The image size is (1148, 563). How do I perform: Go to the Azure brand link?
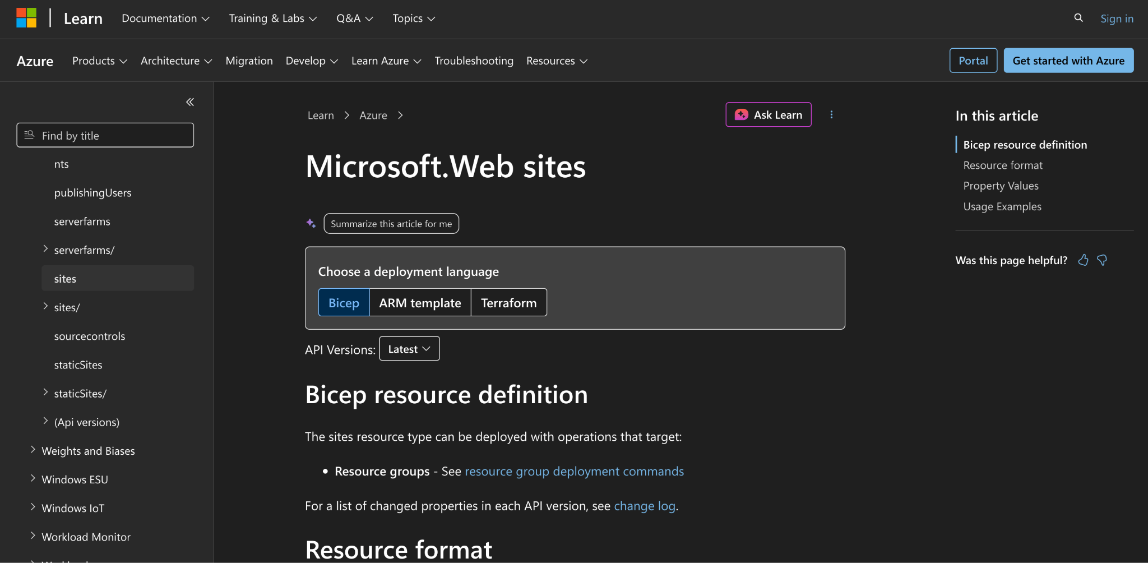click(35, 61)
